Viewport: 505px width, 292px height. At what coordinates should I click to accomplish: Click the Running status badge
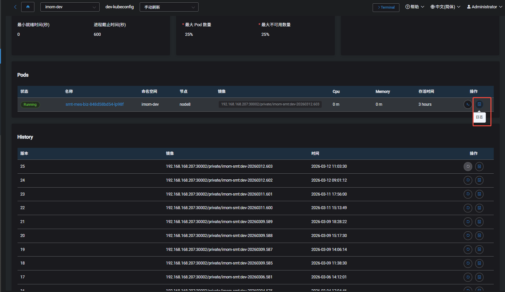pyautogui.click(x=30, y=105)
